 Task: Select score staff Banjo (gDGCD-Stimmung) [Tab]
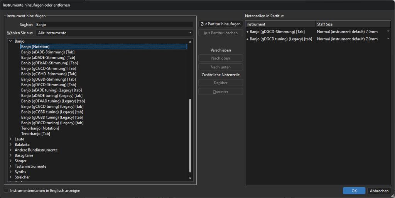click(x=277, y=32)
